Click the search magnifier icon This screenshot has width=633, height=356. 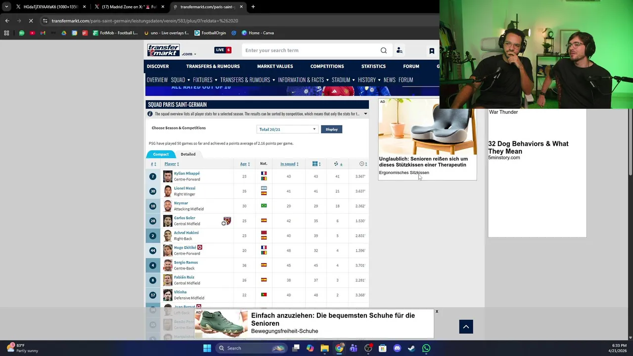(x=383, y=50)
